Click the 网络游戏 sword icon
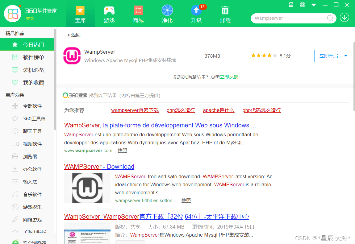355x244 pixels. click(x=15, y=220)
